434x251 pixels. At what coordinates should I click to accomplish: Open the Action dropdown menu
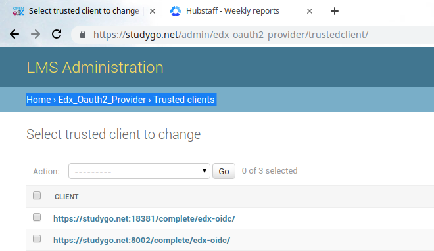click(139, 171)
